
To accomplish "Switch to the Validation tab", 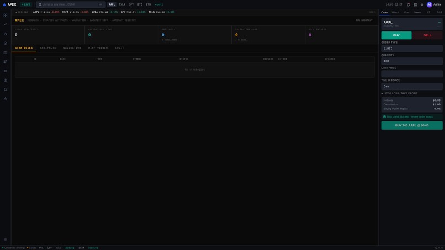I will [72, 48].
